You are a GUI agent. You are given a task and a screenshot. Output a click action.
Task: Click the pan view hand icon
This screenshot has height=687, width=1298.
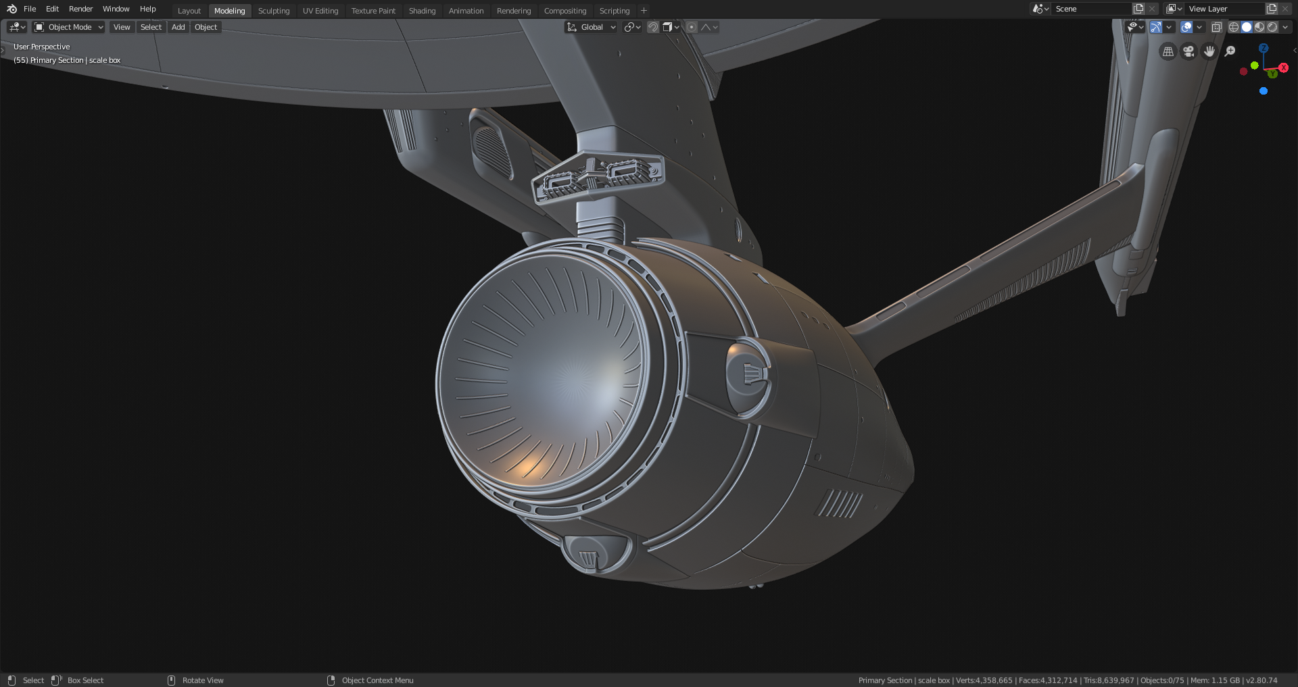point(1209,51)
